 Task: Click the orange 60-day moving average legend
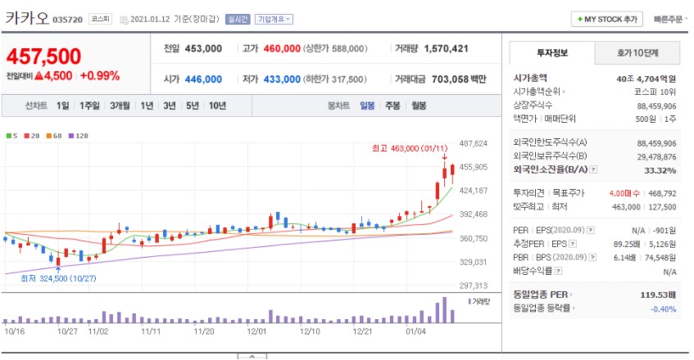(x=54, y=136)
